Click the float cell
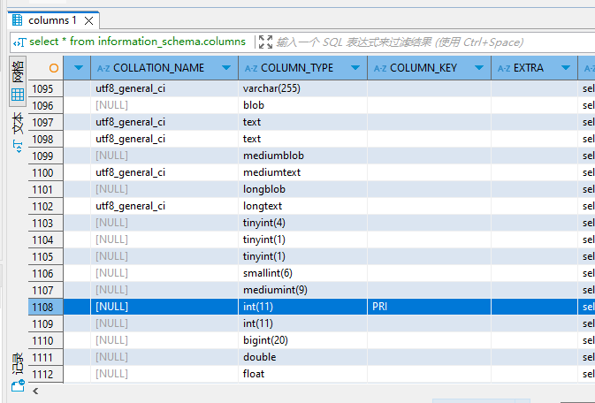Viewport: 595px width, 403px height. [303, 374]
